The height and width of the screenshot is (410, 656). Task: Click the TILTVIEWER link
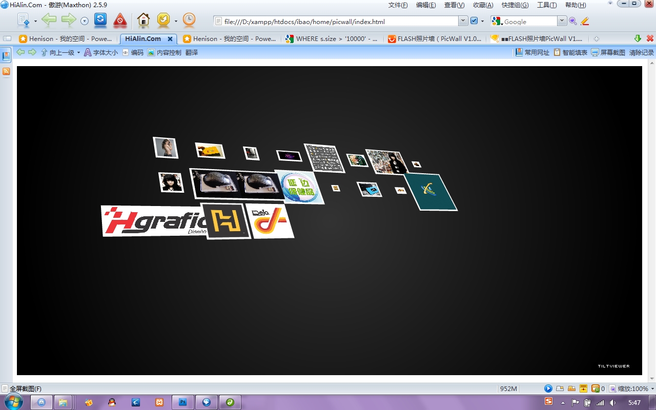pos(613,366)
